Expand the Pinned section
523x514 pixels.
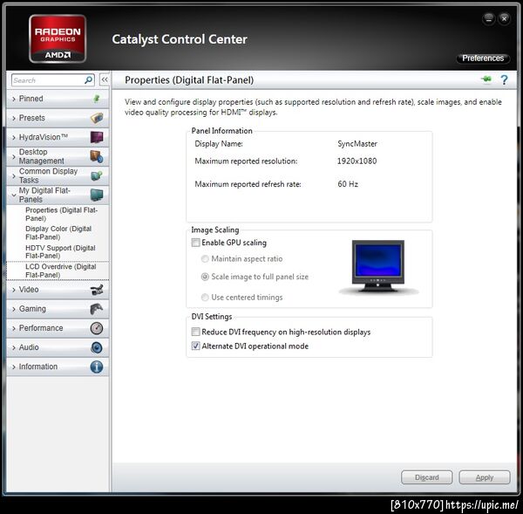point(58,99)
